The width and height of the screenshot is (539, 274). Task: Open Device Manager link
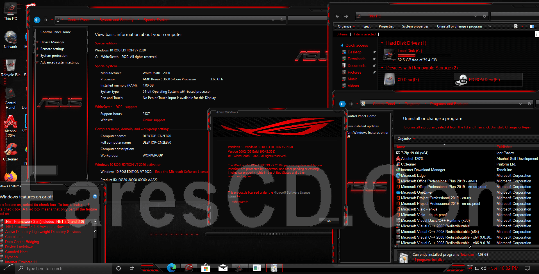52,42
